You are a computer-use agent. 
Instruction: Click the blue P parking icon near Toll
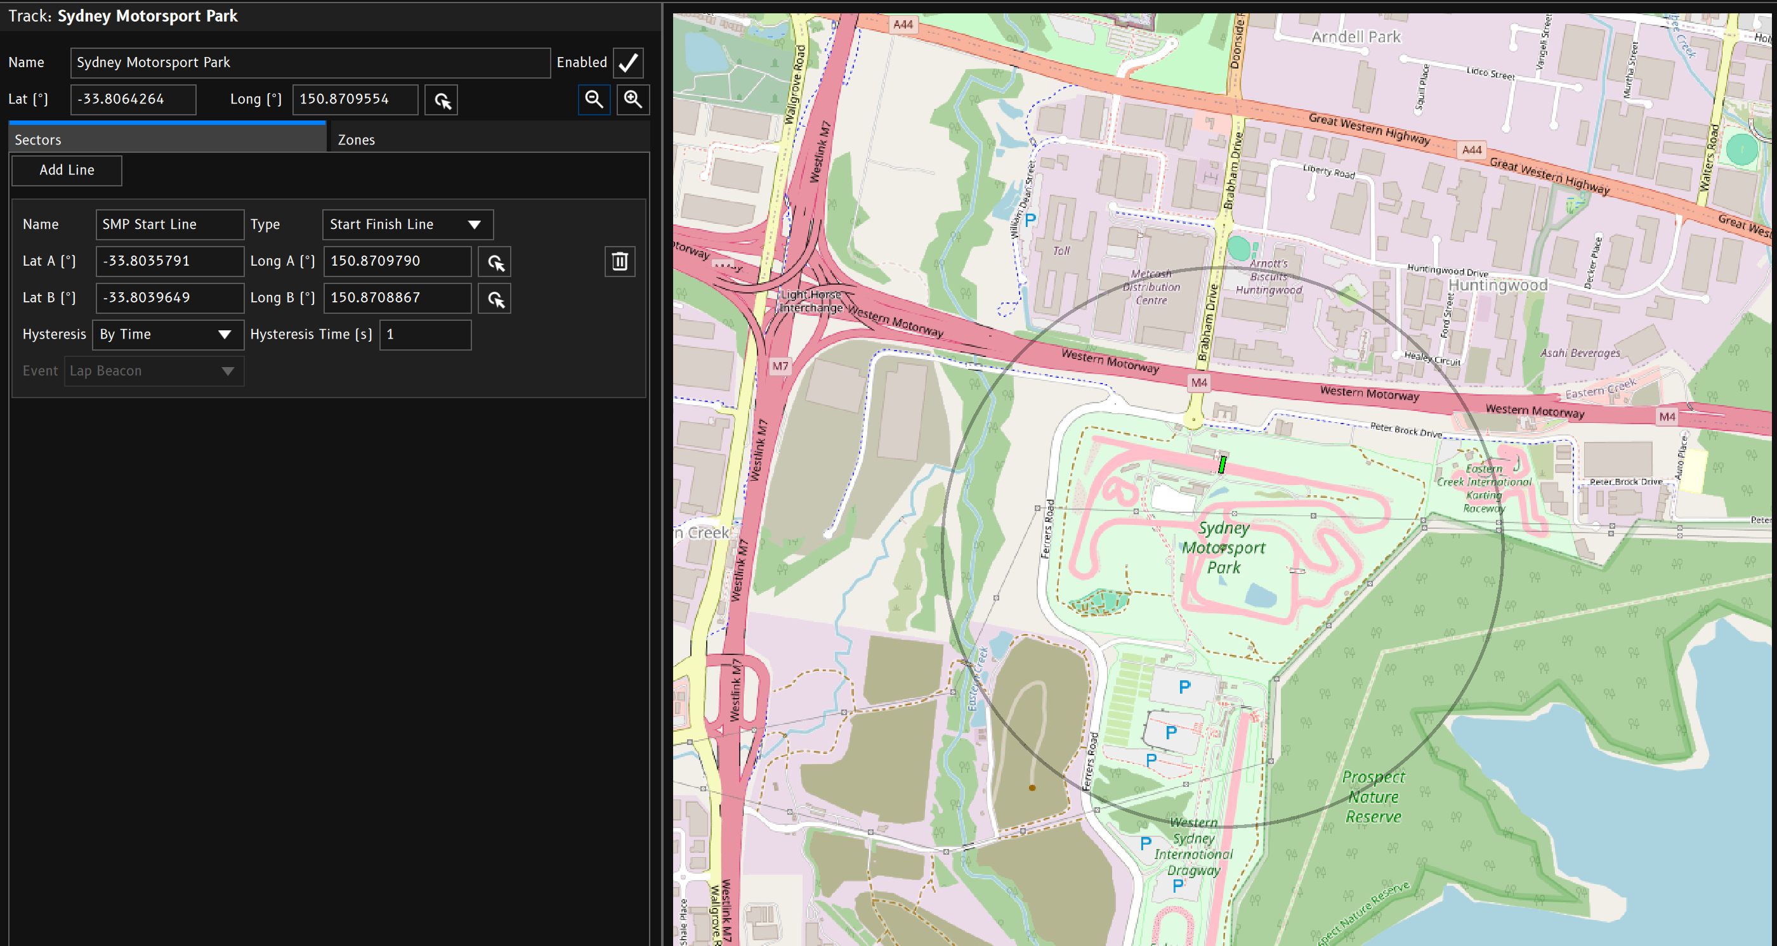[1030, 221]
